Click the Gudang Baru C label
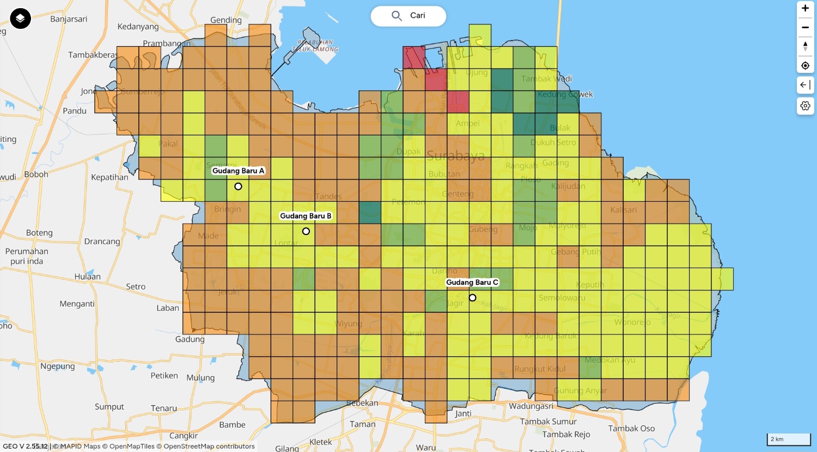This screenshot has width=817, height=452. 472,282
